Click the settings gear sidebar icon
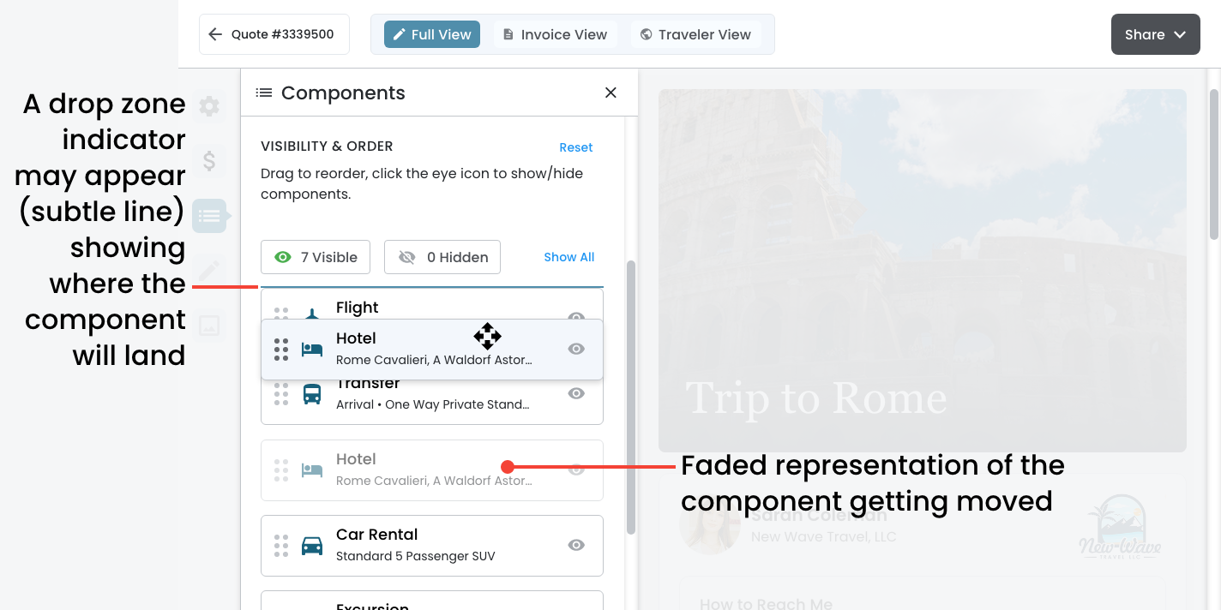 coord(209,106)
